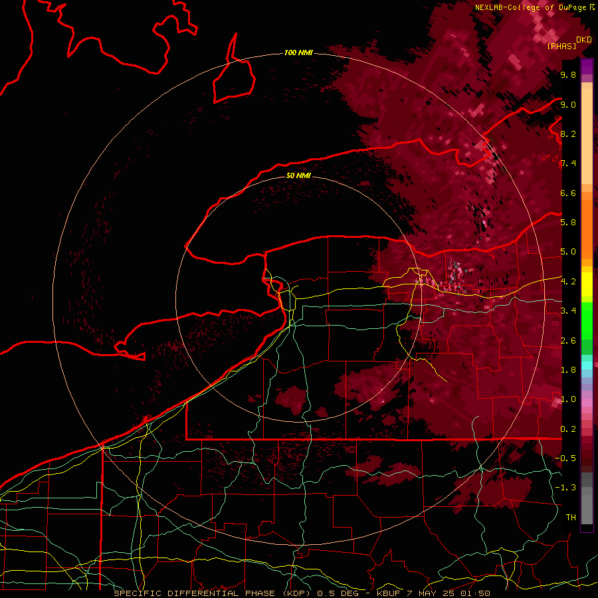This screenshot has height=598, width=598.
Task: Click the 1.8 value on the color scale
Action: click(x=568, y=370)
